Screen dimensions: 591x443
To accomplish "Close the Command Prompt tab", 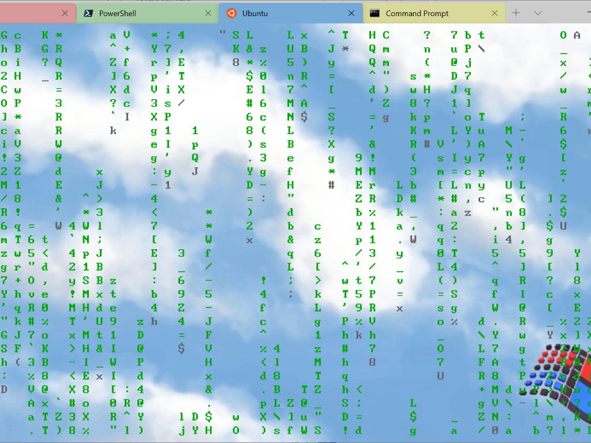I will pos(495,13).
